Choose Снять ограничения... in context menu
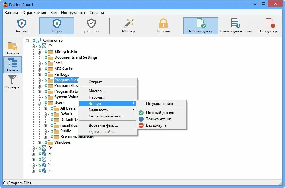Viewport: 285px width, 188px height. click(x=108, y=116)
